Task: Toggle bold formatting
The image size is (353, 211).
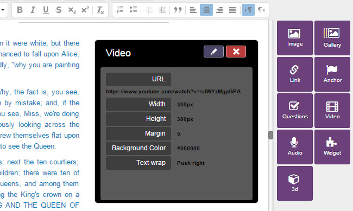Action: (x=20, y=10)
